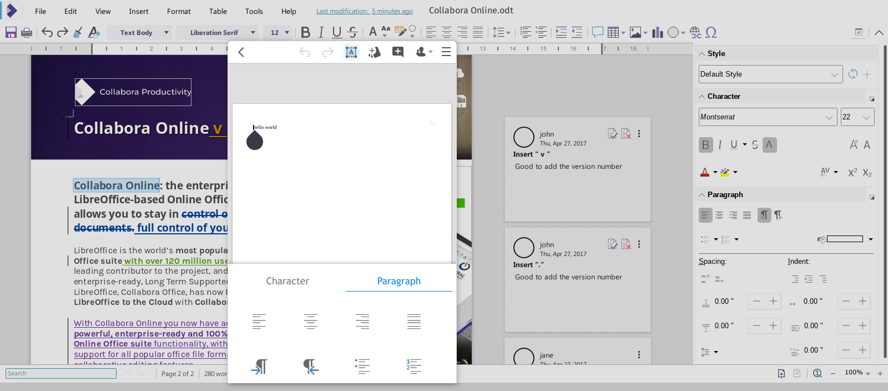This screenshot has height=391, width=888.
Task: Select the text-selection tool in mobile panel
Action: click(x=351, y=52)
